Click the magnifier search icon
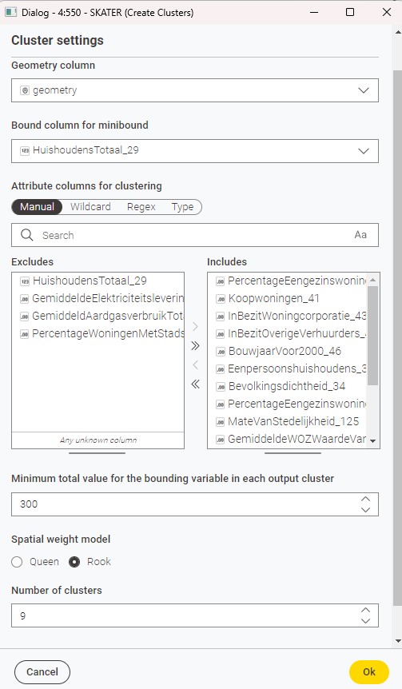The image size is (402, 689). point(27,235)
